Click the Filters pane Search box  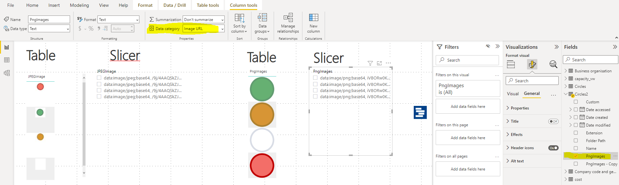coord(467,60)
